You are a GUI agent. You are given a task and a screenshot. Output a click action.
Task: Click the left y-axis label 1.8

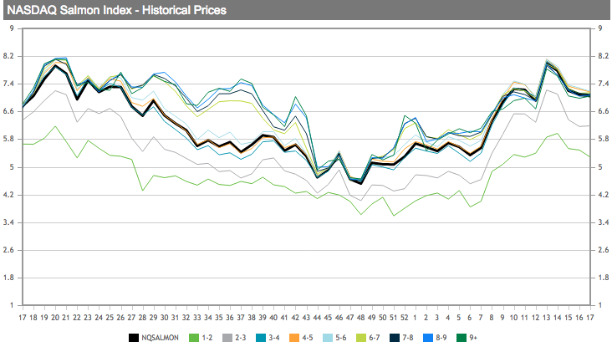[x=8, y=278]
